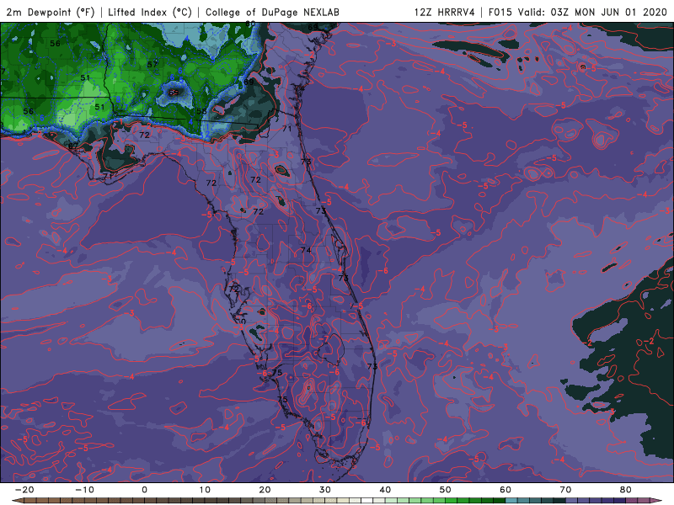674x505 pixels.
Task: Click the 67 dewpoint value on the Gulf coast
Action: click(x=73, y=146)
